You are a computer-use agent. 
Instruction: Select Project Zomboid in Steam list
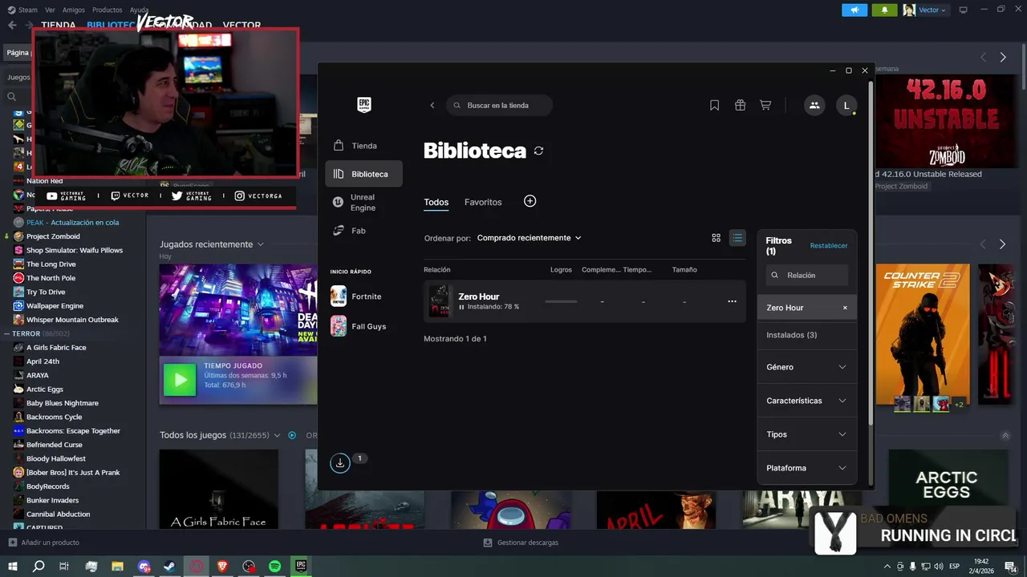(53, 236)
